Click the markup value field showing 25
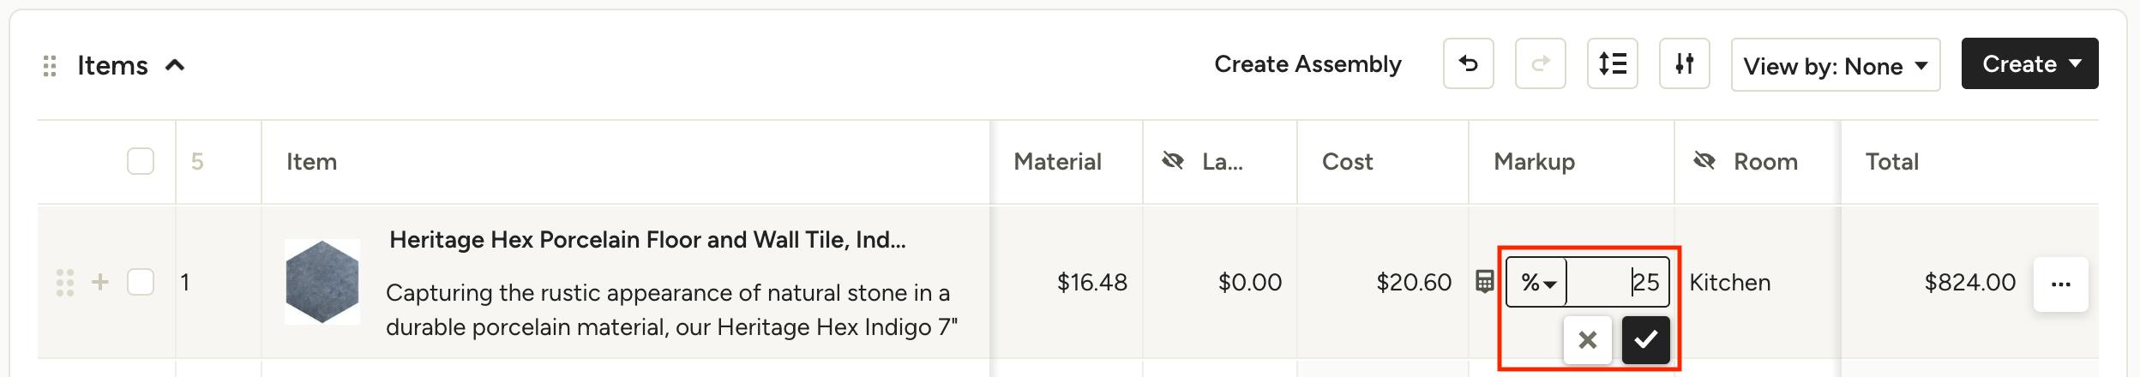 (1618, 282)
